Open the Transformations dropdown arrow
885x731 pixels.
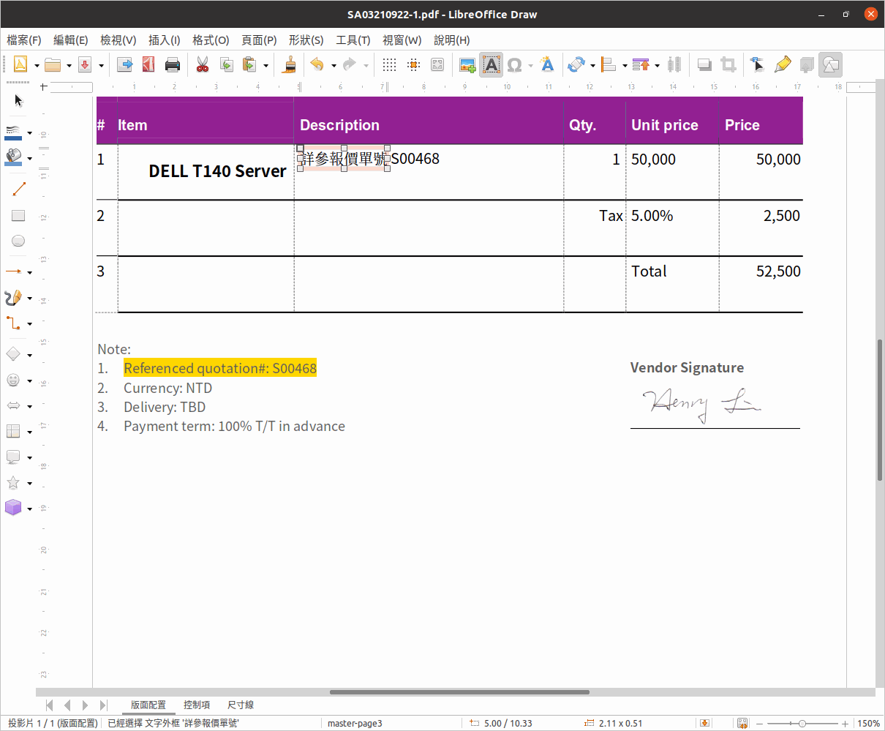point(592,66)
